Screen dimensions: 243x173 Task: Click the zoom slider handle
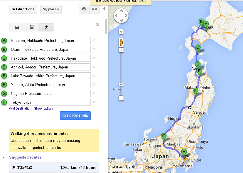pos(121,85)
